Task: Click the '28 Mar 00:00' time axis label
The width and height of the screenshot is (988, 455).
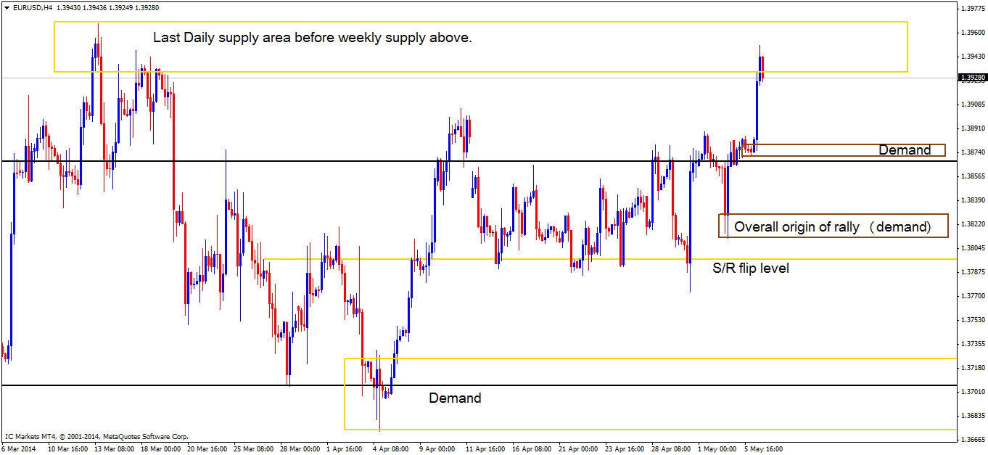Action: [300, 448]
